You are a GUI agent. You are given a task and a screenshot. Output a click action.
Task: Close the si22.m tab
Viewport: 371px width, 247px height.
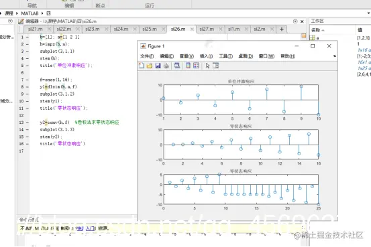(78, 29)
